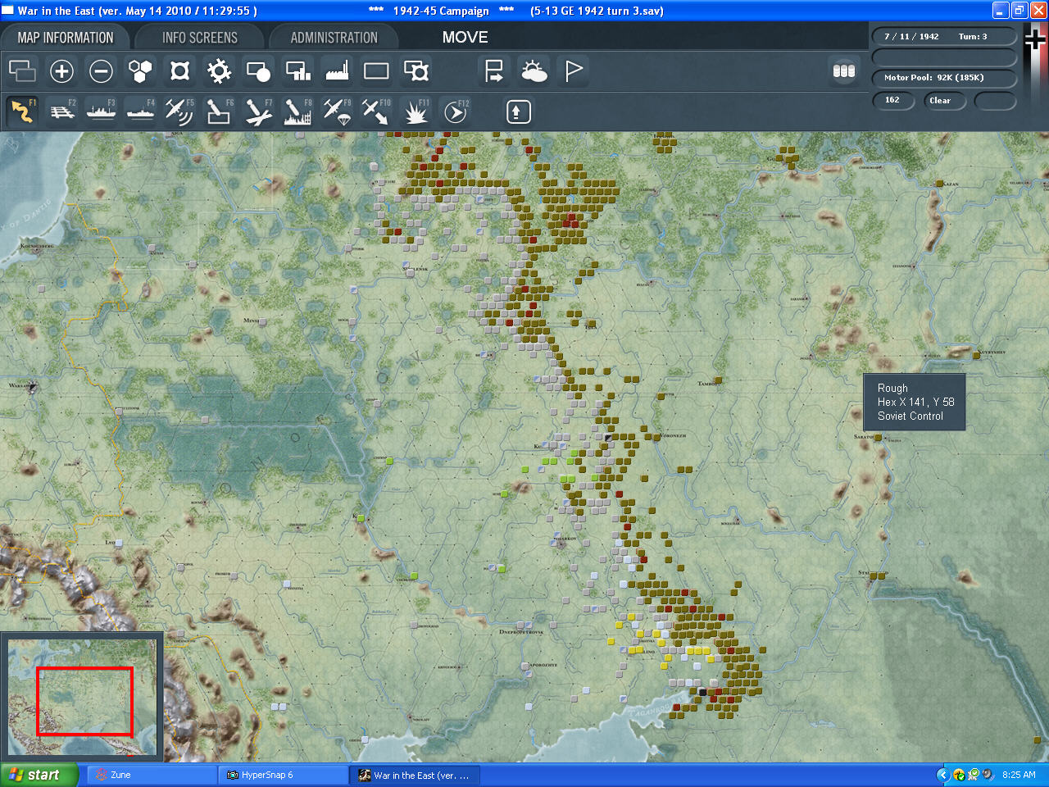Image resolution: width=1049 pixels, height=787 pixels.
Task: Open the ADMINISTRATION tab
Action: point(334,38)
